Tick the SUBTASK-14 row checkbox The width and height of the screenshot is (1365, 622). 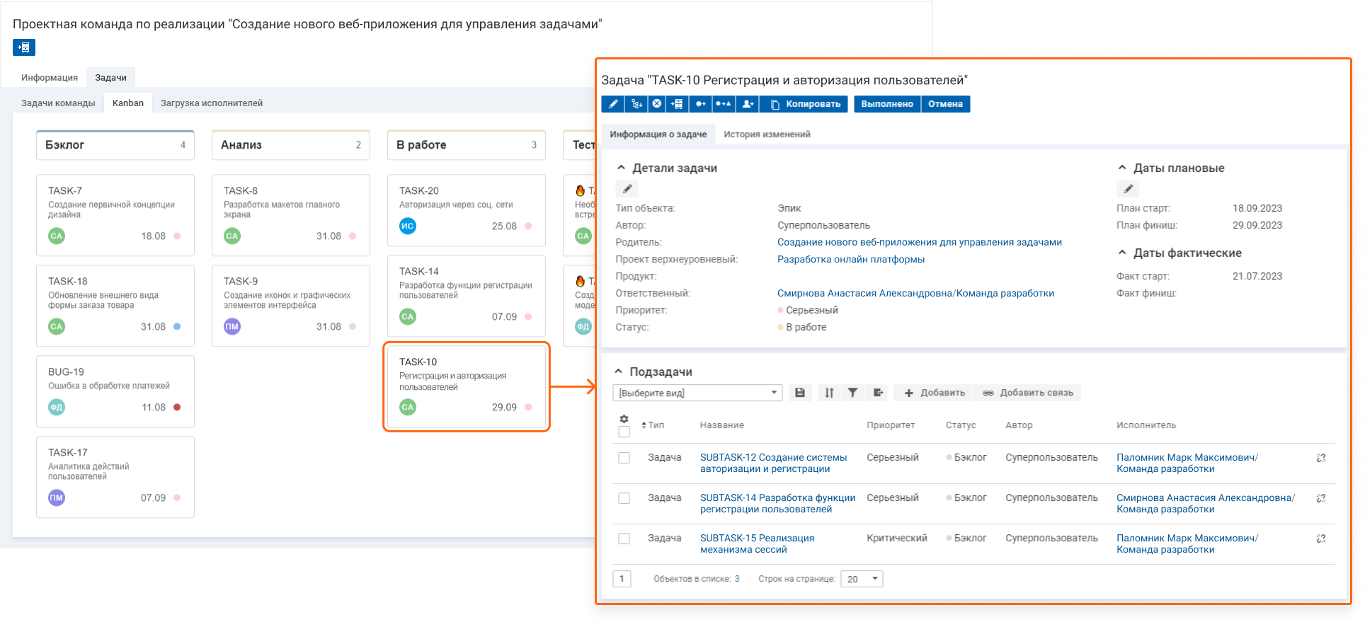pyautogui.click(x=624, y=498)
